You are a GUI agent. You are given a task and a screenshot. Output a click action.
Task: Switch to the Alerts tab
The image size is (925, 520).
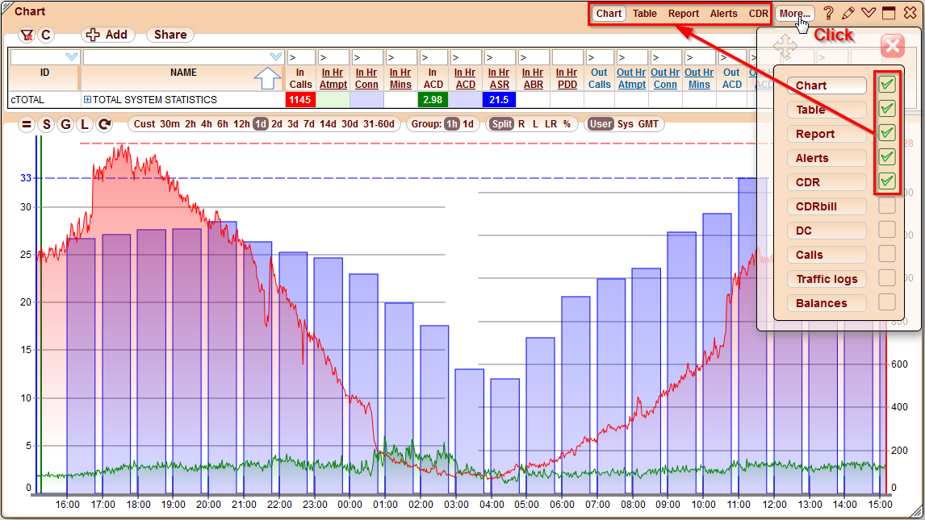click(x=724, y=13)
